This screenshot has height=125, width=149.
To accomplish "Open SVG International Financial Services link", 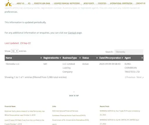I will [x=65, y=111].
